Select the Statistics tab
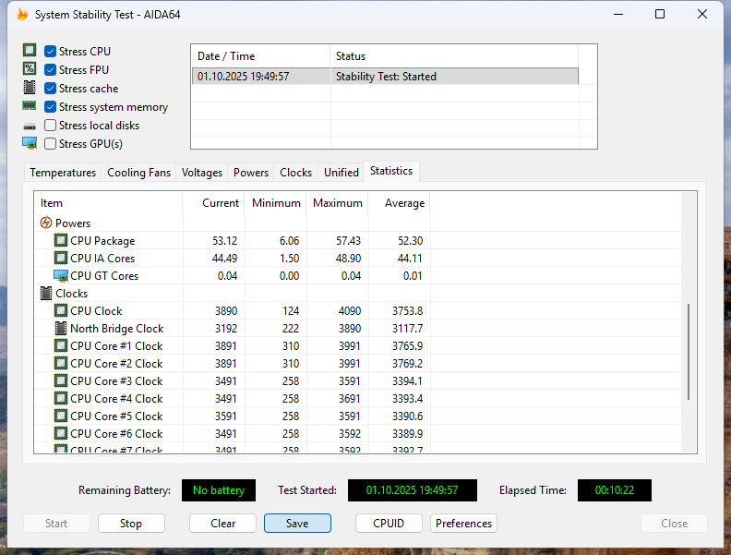Image resolution: width=731 pixels, height=555 pixels. 391,171
